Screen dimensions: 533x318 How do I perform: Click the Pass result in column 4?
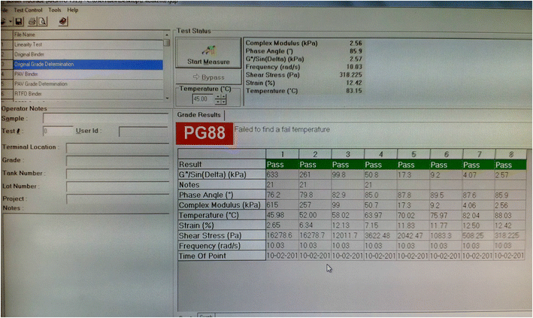(x=380, y=165)
